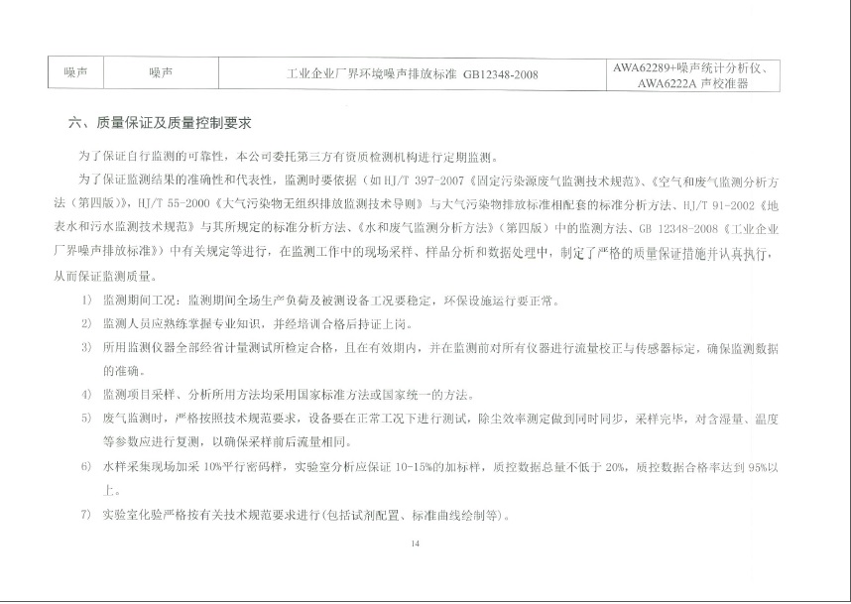Click page number 14 at the bottom
851x604 pixels.
415,543
